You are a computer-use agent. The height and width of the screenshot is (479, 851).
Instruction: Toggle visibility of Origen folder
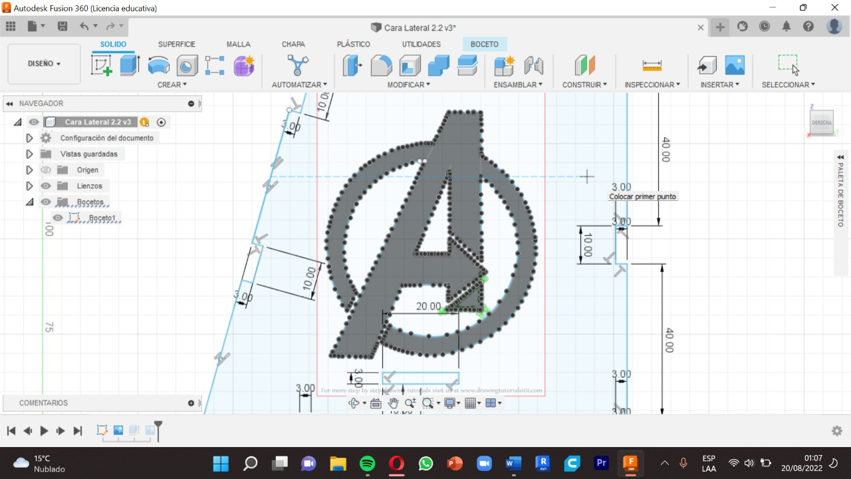click(x=46, y=170)
